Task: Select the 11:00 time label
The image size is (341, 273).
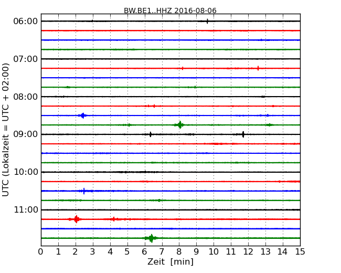Action: (26, 210)
